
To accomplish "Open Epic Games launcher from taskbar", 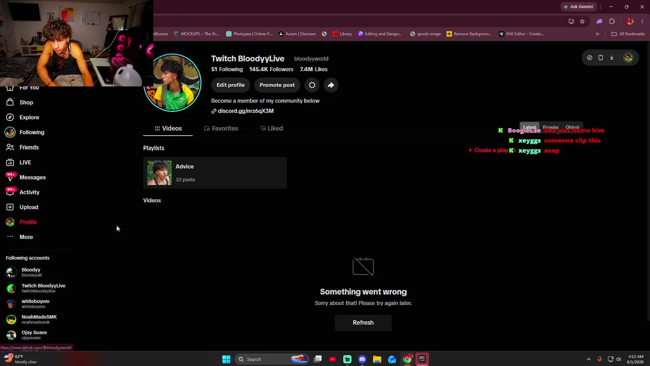I will coord(422,359).
